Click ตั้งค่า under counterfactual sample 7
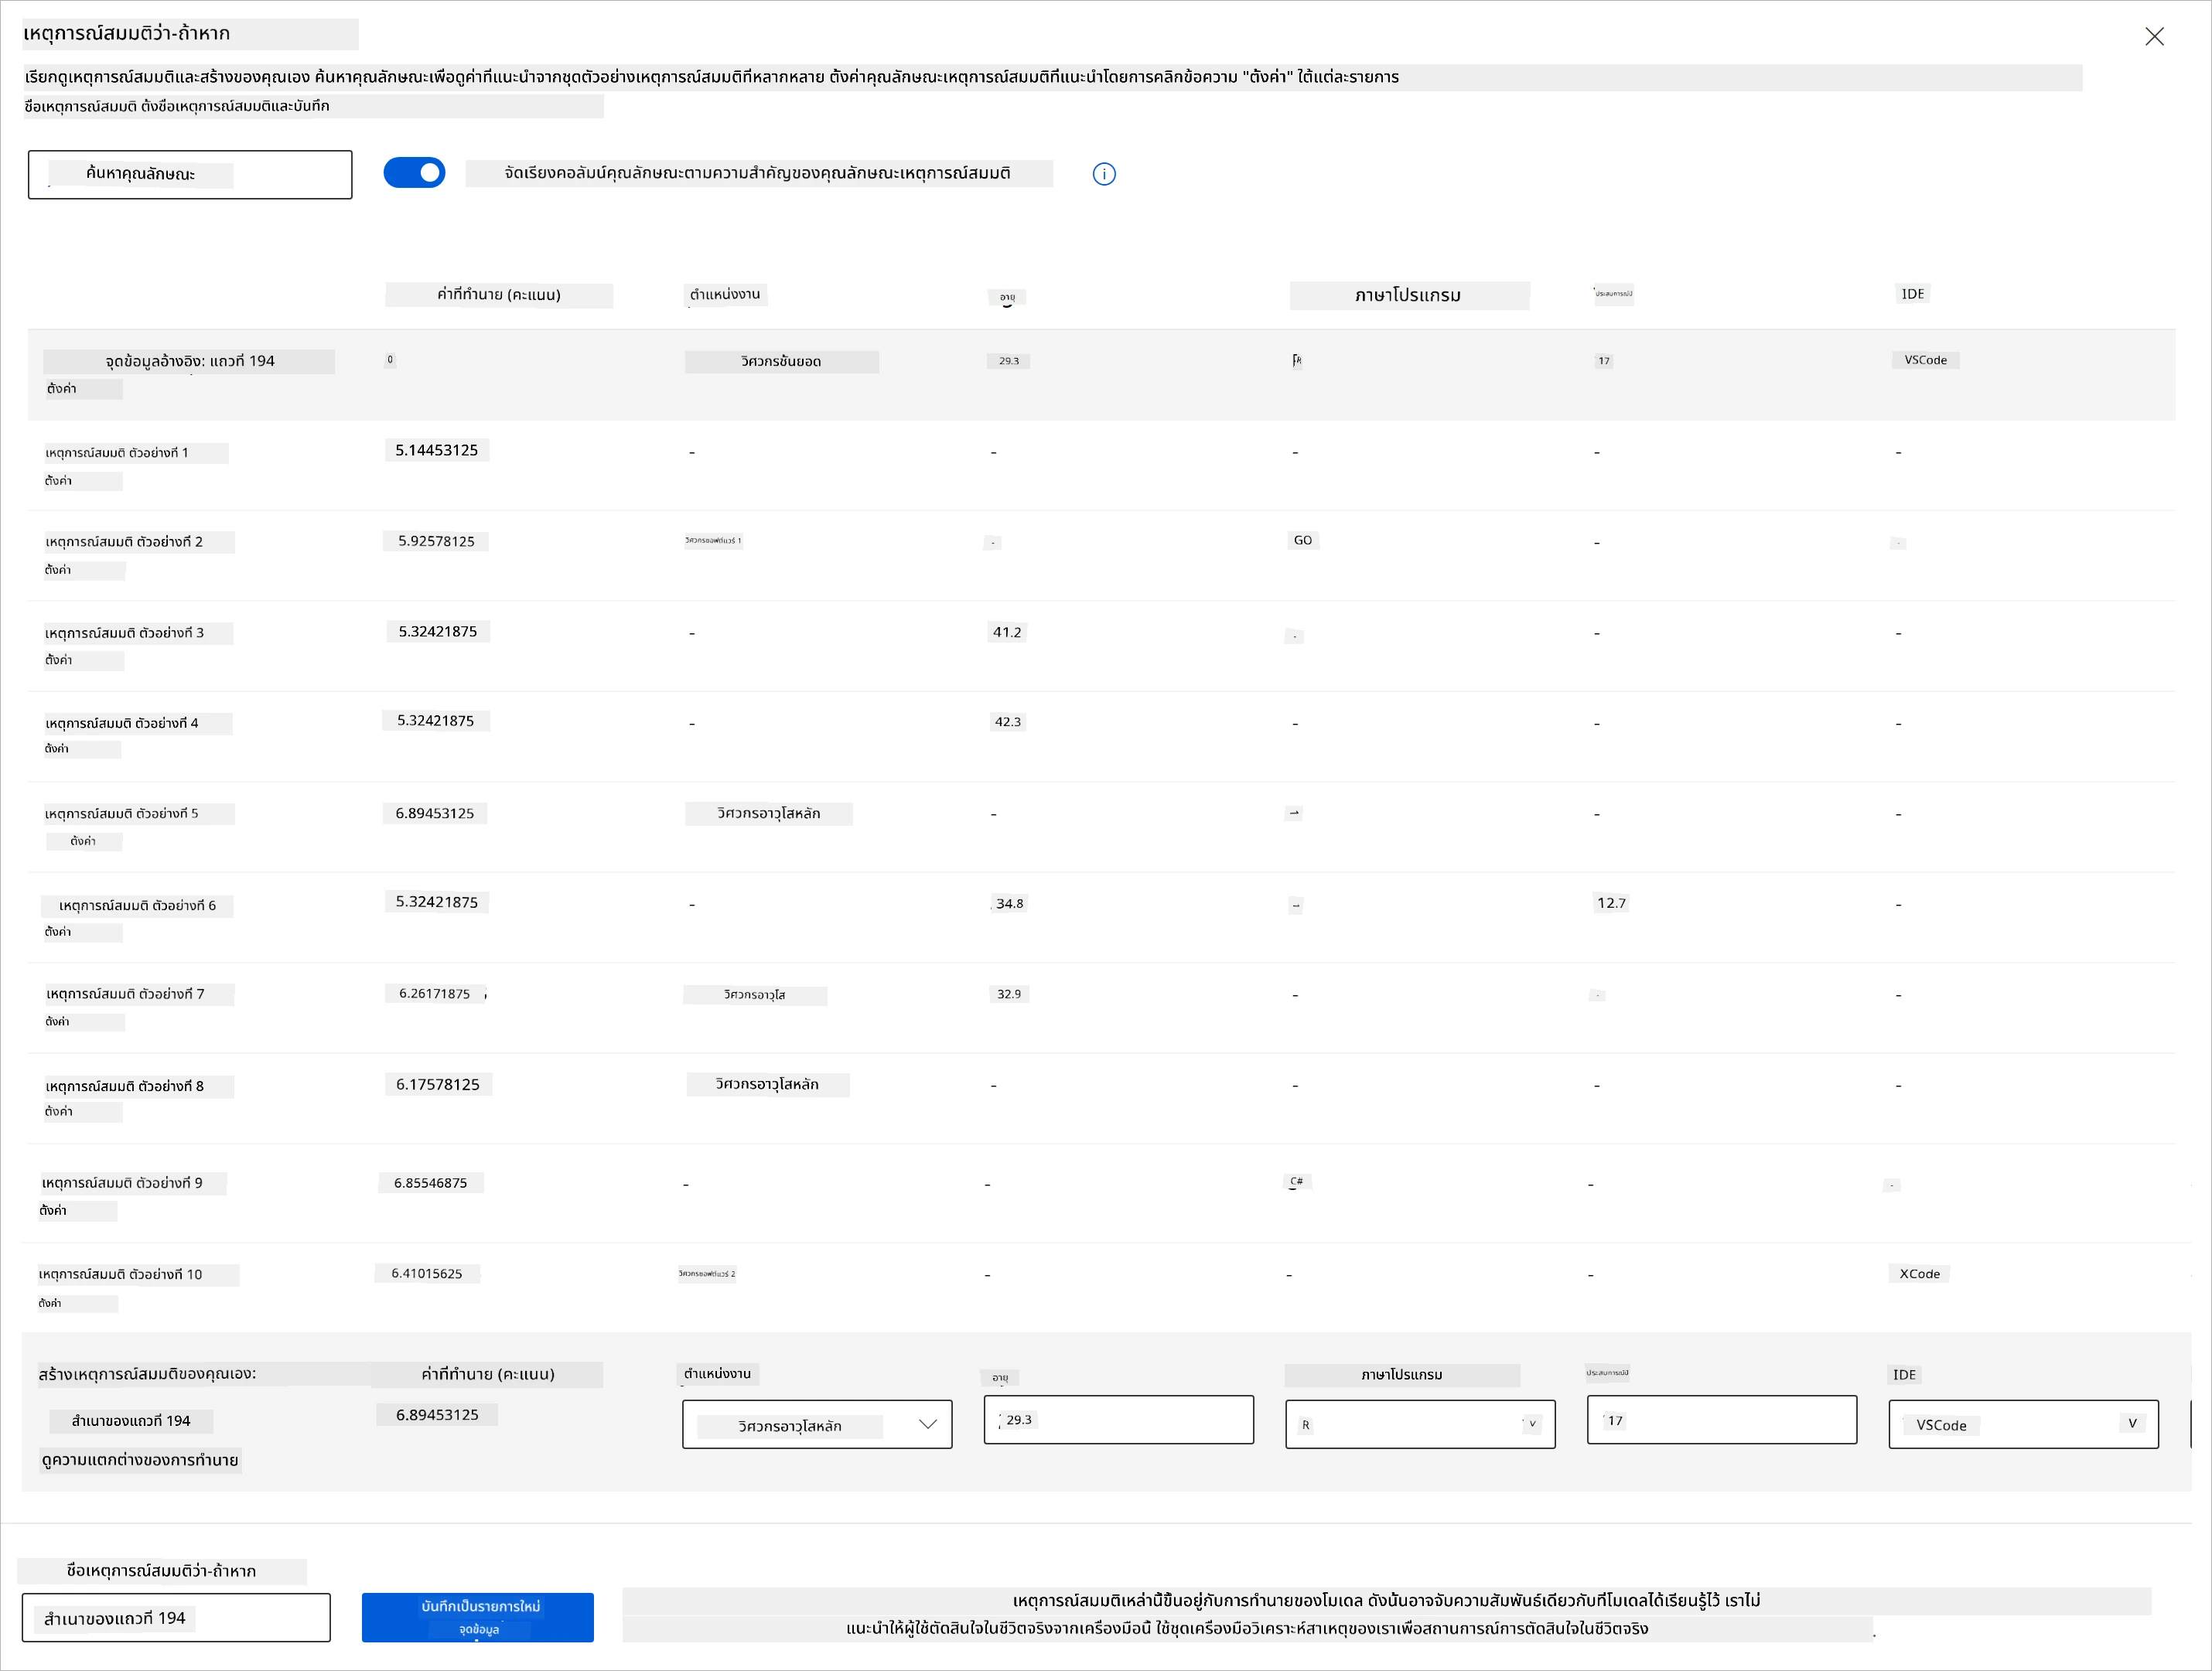 click(x=58, y=1022)
